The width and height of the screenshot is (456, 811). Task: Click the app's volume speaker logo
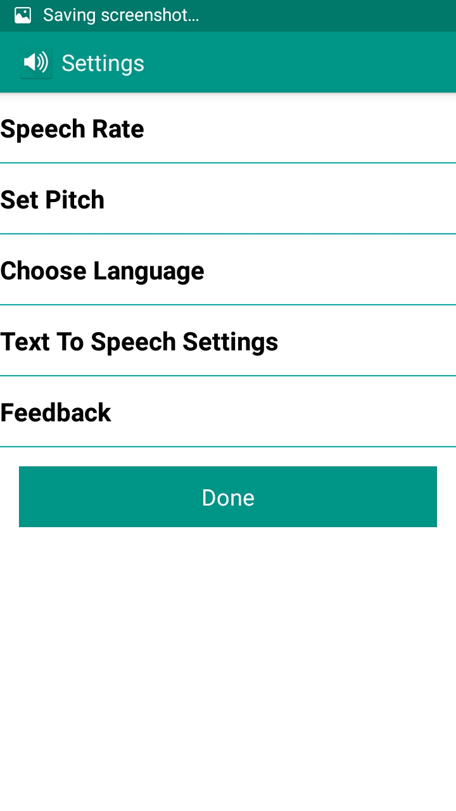point(35,63)
